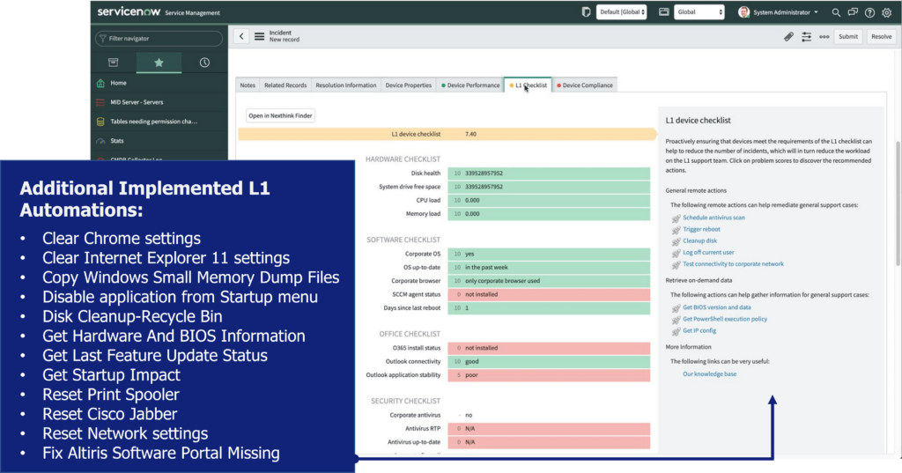Switch to Device Performance tab
This screenshot has width=902, height=473.
pos(470,85)
